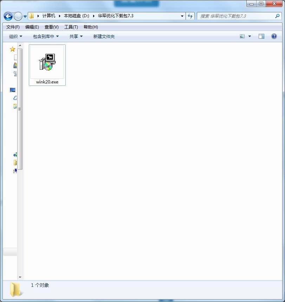
Task: Click the forward navigation arrow
Action: 17,16
